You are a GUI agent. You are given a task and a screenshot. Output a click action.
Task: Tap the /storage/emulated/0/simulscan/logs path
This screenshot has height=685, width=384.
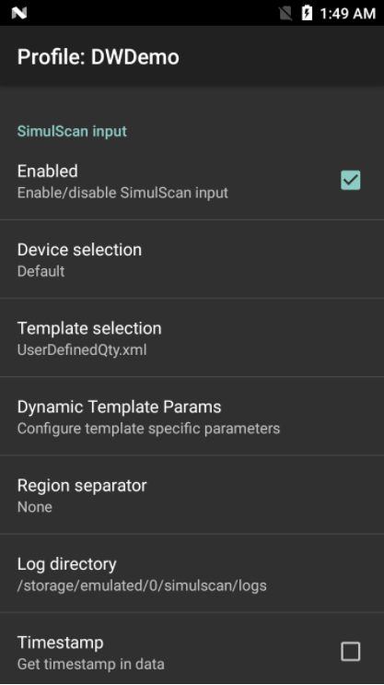point(142,585)
